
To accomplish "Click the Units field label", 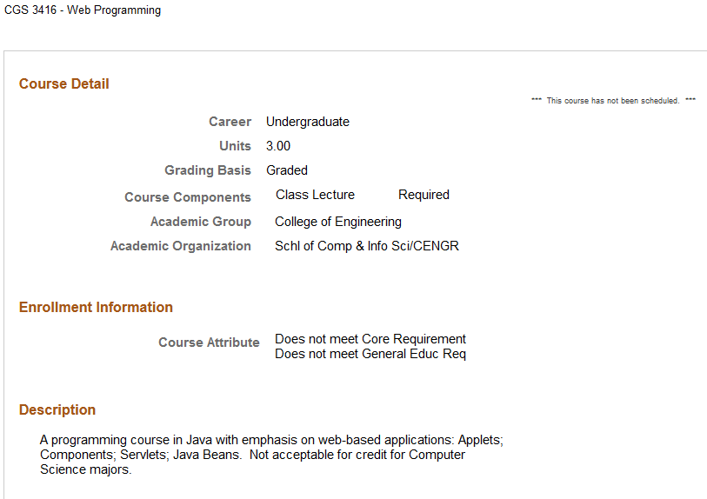I will click(x=235, y=146).
